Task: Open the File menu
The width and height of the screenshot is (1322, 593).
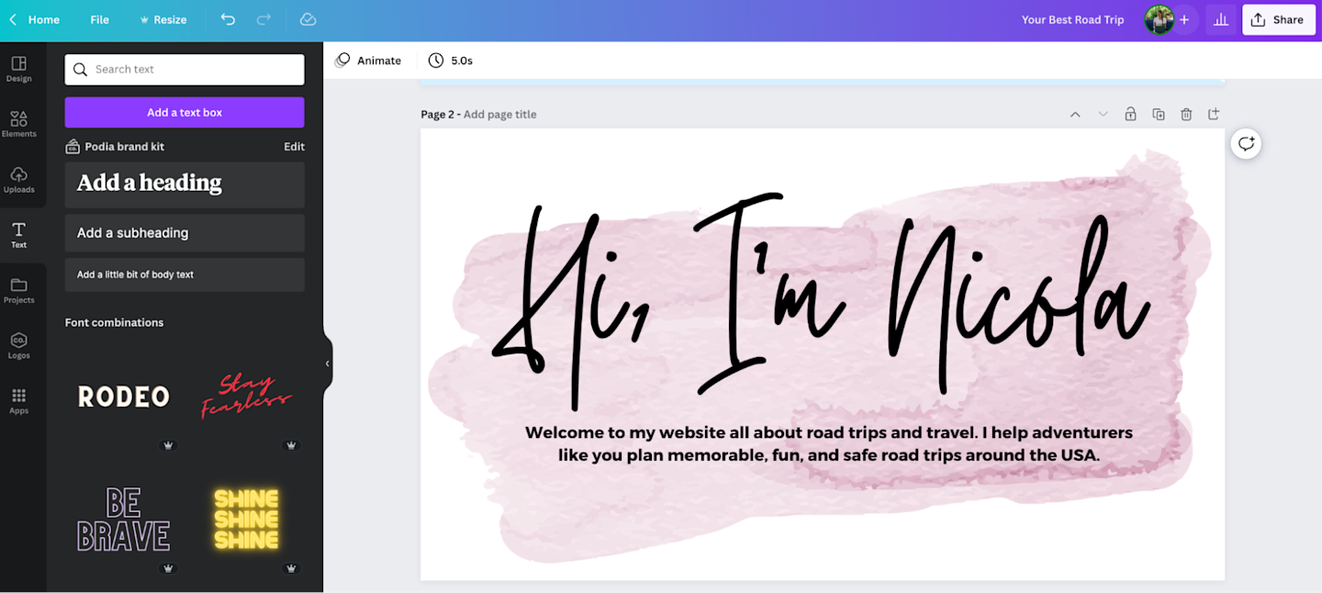Action: [x=99, y=19]
